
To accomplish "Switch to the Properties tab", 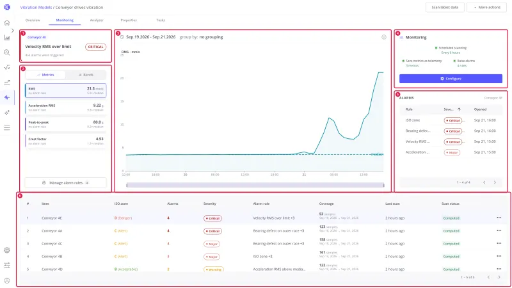I will 129,20.
